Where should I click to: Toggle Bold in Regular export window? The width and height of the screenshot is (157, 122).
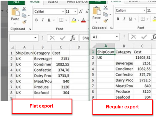(118, 19)
